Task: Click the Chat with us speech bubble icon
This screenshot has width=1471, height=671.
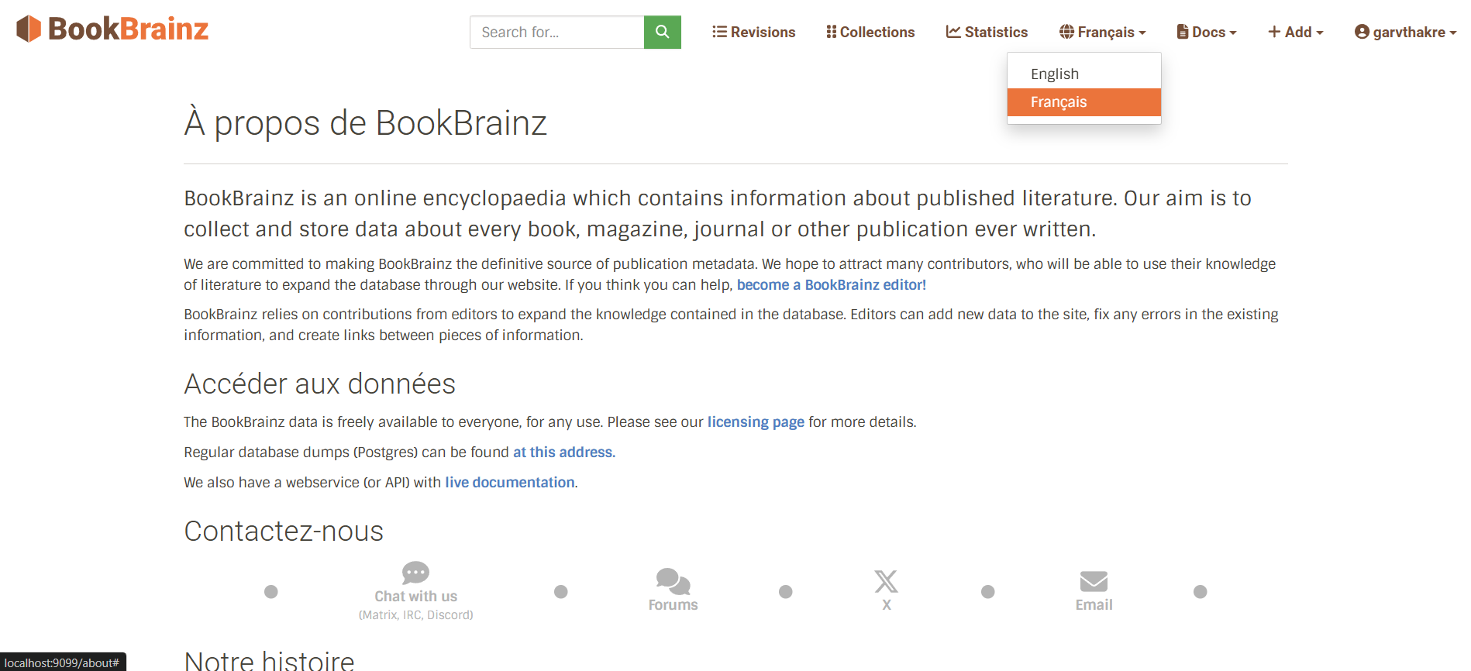Action: (415, 573)
